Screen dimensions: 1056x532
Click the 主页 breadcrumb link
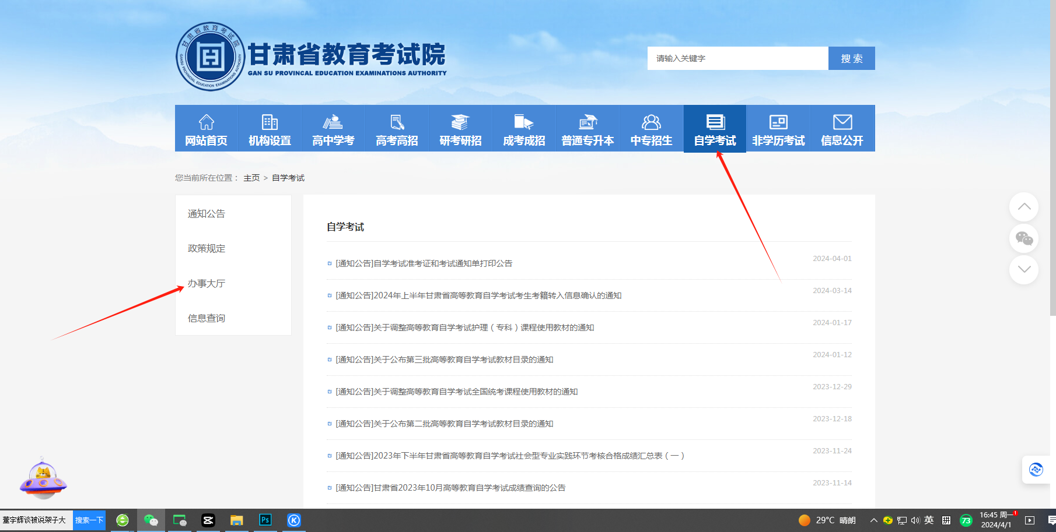[251, 178]
